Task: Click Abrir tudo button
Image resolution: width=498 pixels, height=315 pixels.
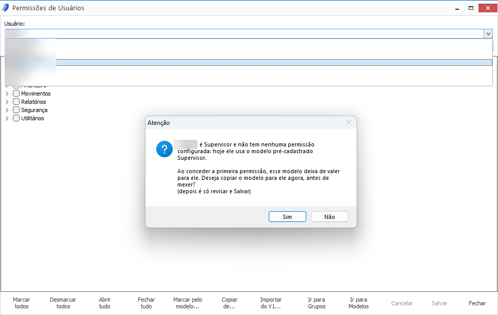Action: [x=104, y=303]
